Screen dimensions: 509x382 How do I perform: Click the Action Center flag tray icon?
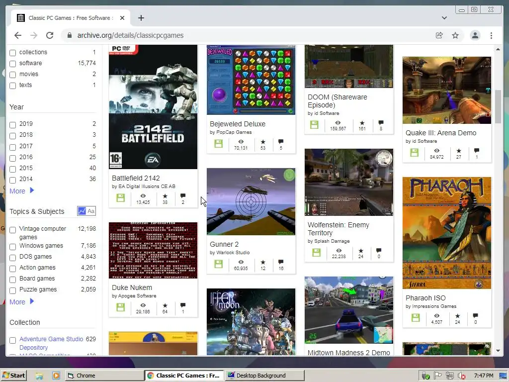tap(437, 376)
